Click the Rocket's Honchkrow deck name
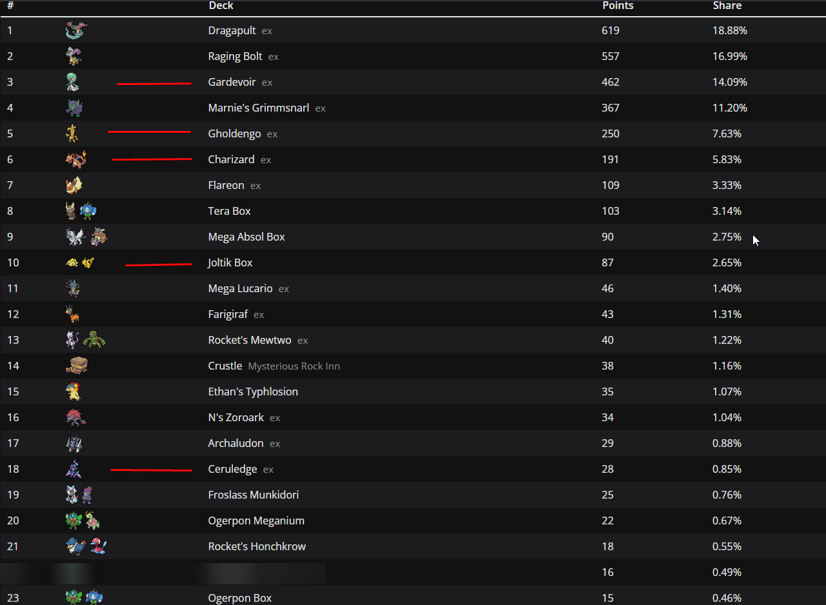826x605 pixels. pyautogui.click(x=257, y=546)
